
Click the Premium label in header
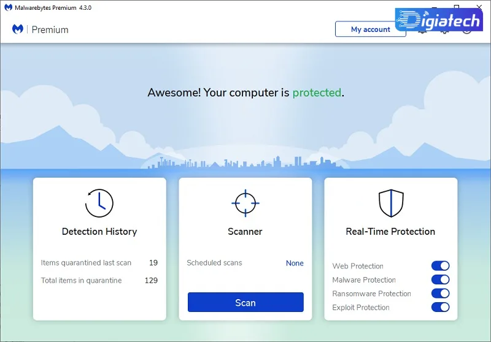pyautogui.click(x=50, y=29)
